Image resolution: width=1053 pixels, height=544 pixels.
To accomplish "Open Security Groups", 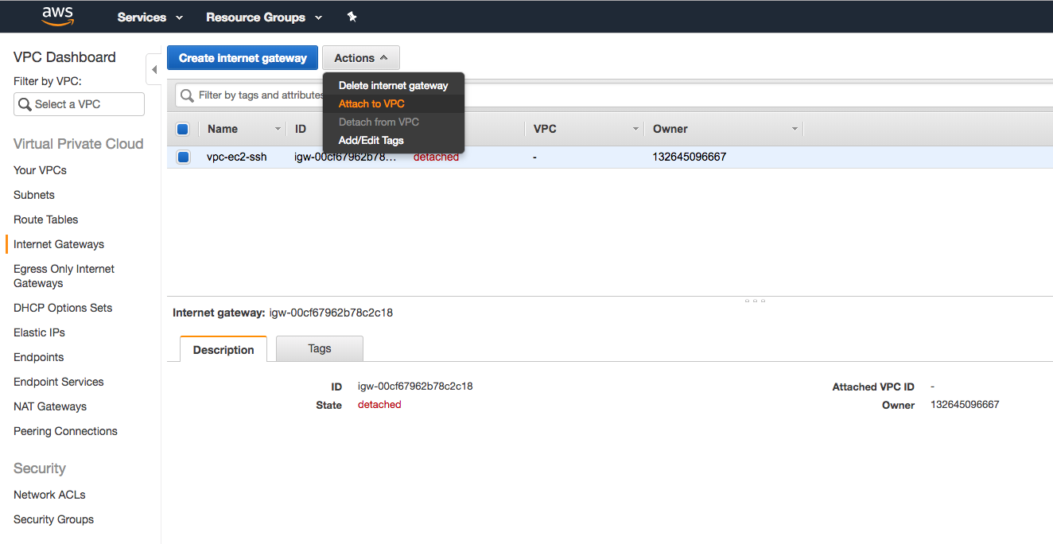I will [53, 519].
